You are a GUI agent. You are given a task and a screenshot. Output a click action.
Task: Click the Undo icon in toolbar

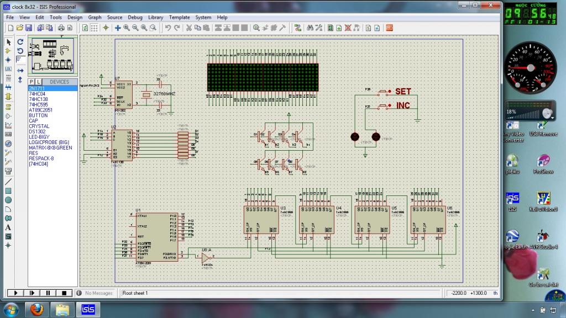pyautogui.click(x=167, y=28)
